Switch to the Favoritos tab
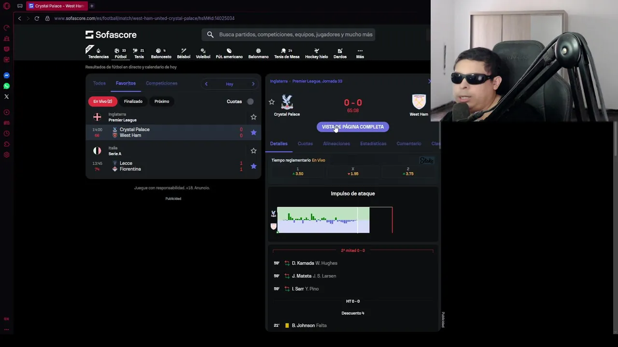 point(126,83)
